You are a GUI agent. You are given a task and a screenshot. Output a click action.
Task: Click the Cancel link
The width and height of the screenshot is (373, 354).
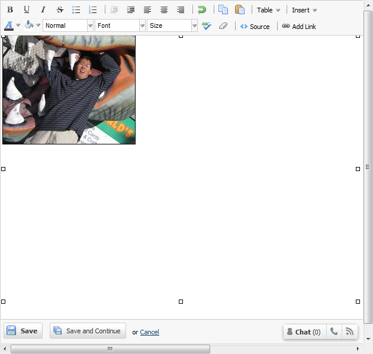tap(149, 332)
